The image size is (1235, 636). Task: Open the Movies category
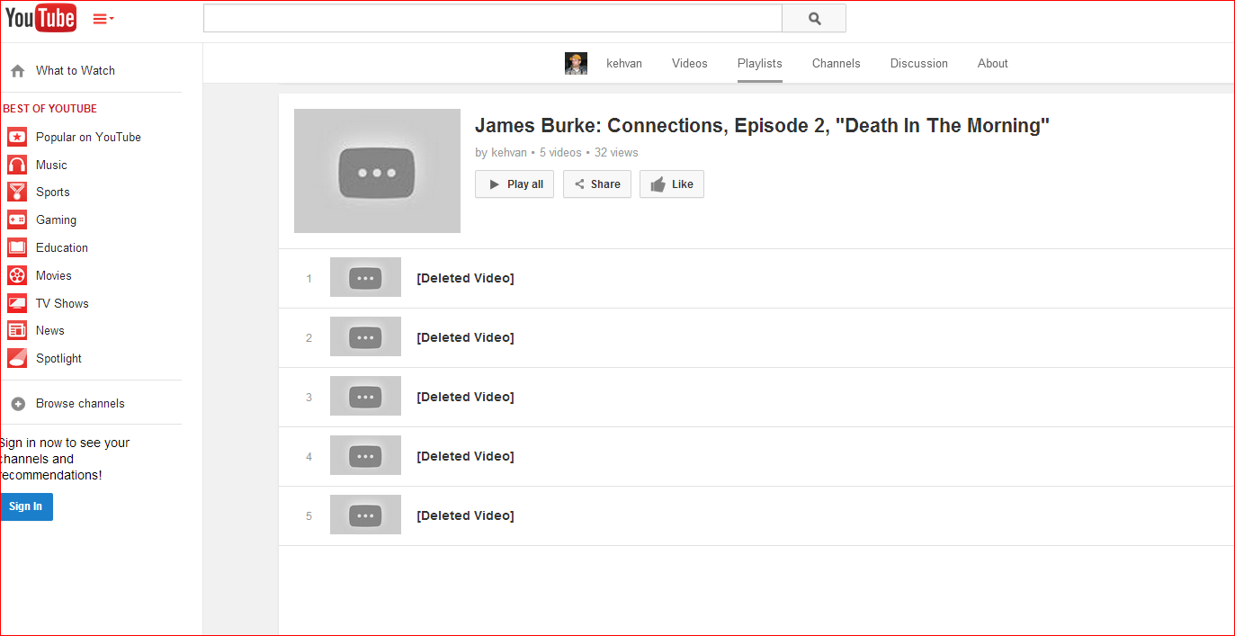pos(54,275)
